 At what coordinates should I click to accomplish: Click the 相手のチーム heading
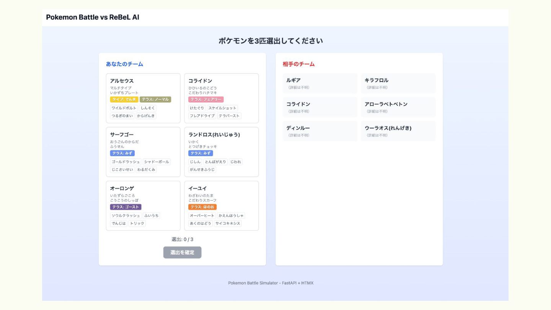[299, 64]
